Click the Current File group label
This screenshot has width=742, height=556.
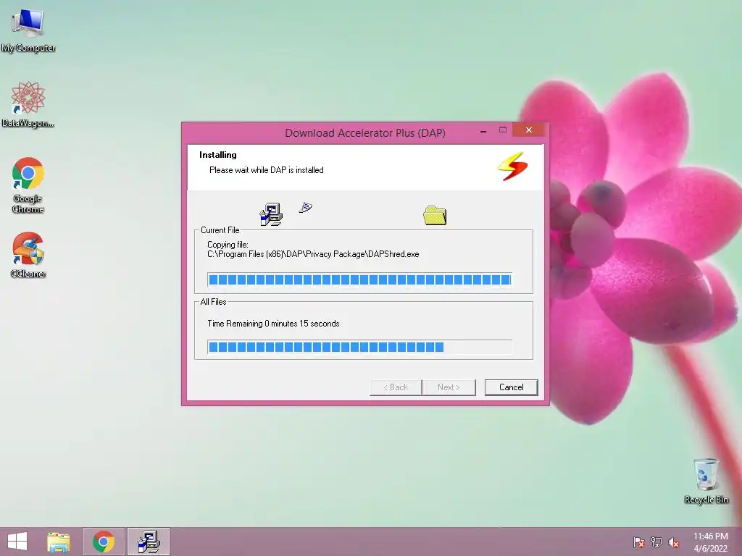[x=220, y=230]
